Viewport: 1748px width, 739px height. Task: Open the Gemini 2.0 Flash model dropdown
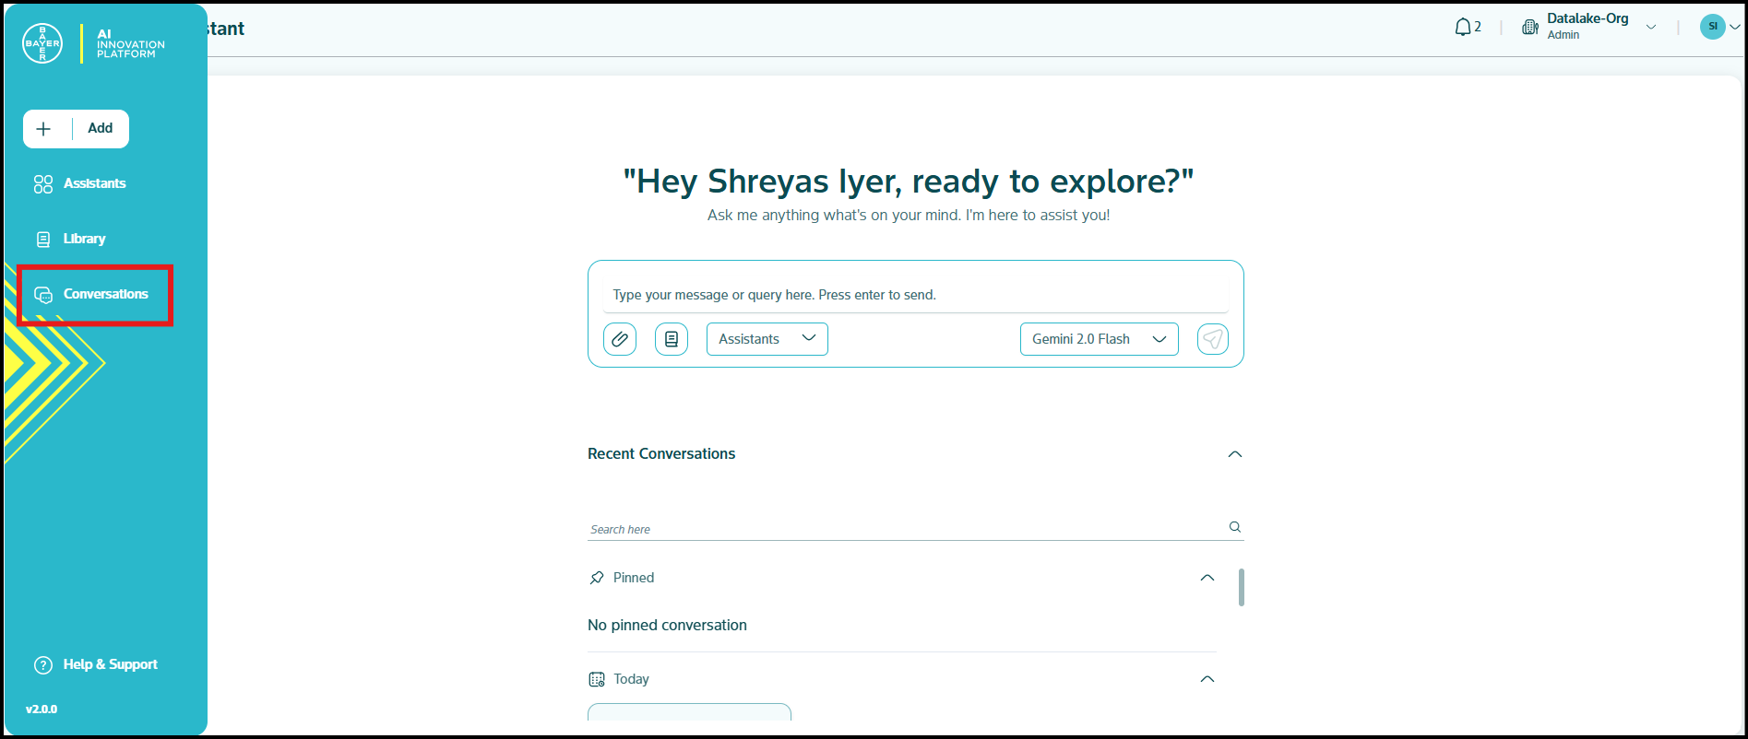pos(1099,339)
